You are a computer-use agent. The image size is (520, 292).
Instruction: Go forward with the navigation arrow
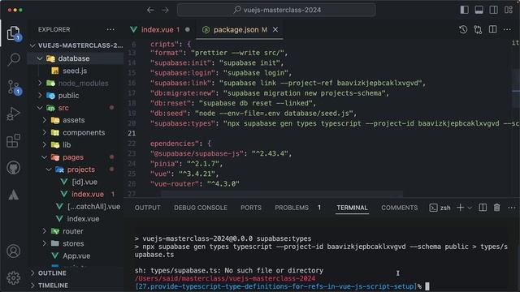click(165, 10)
